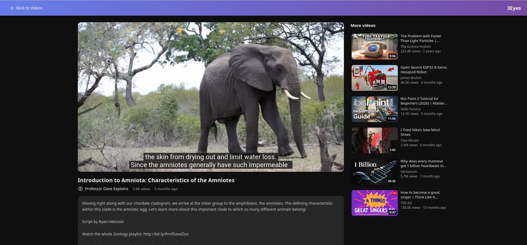Open the '4 Things Great Singers Do' thumbnail
The image size is (527, 245).
(x=374, y=203)
